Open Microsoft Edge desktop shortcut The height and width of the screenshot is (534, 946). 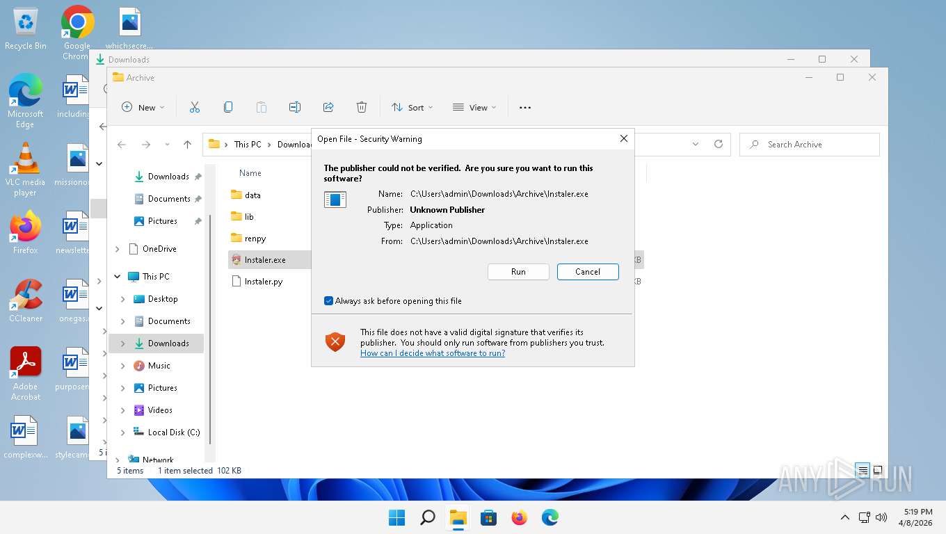[26, 101]
